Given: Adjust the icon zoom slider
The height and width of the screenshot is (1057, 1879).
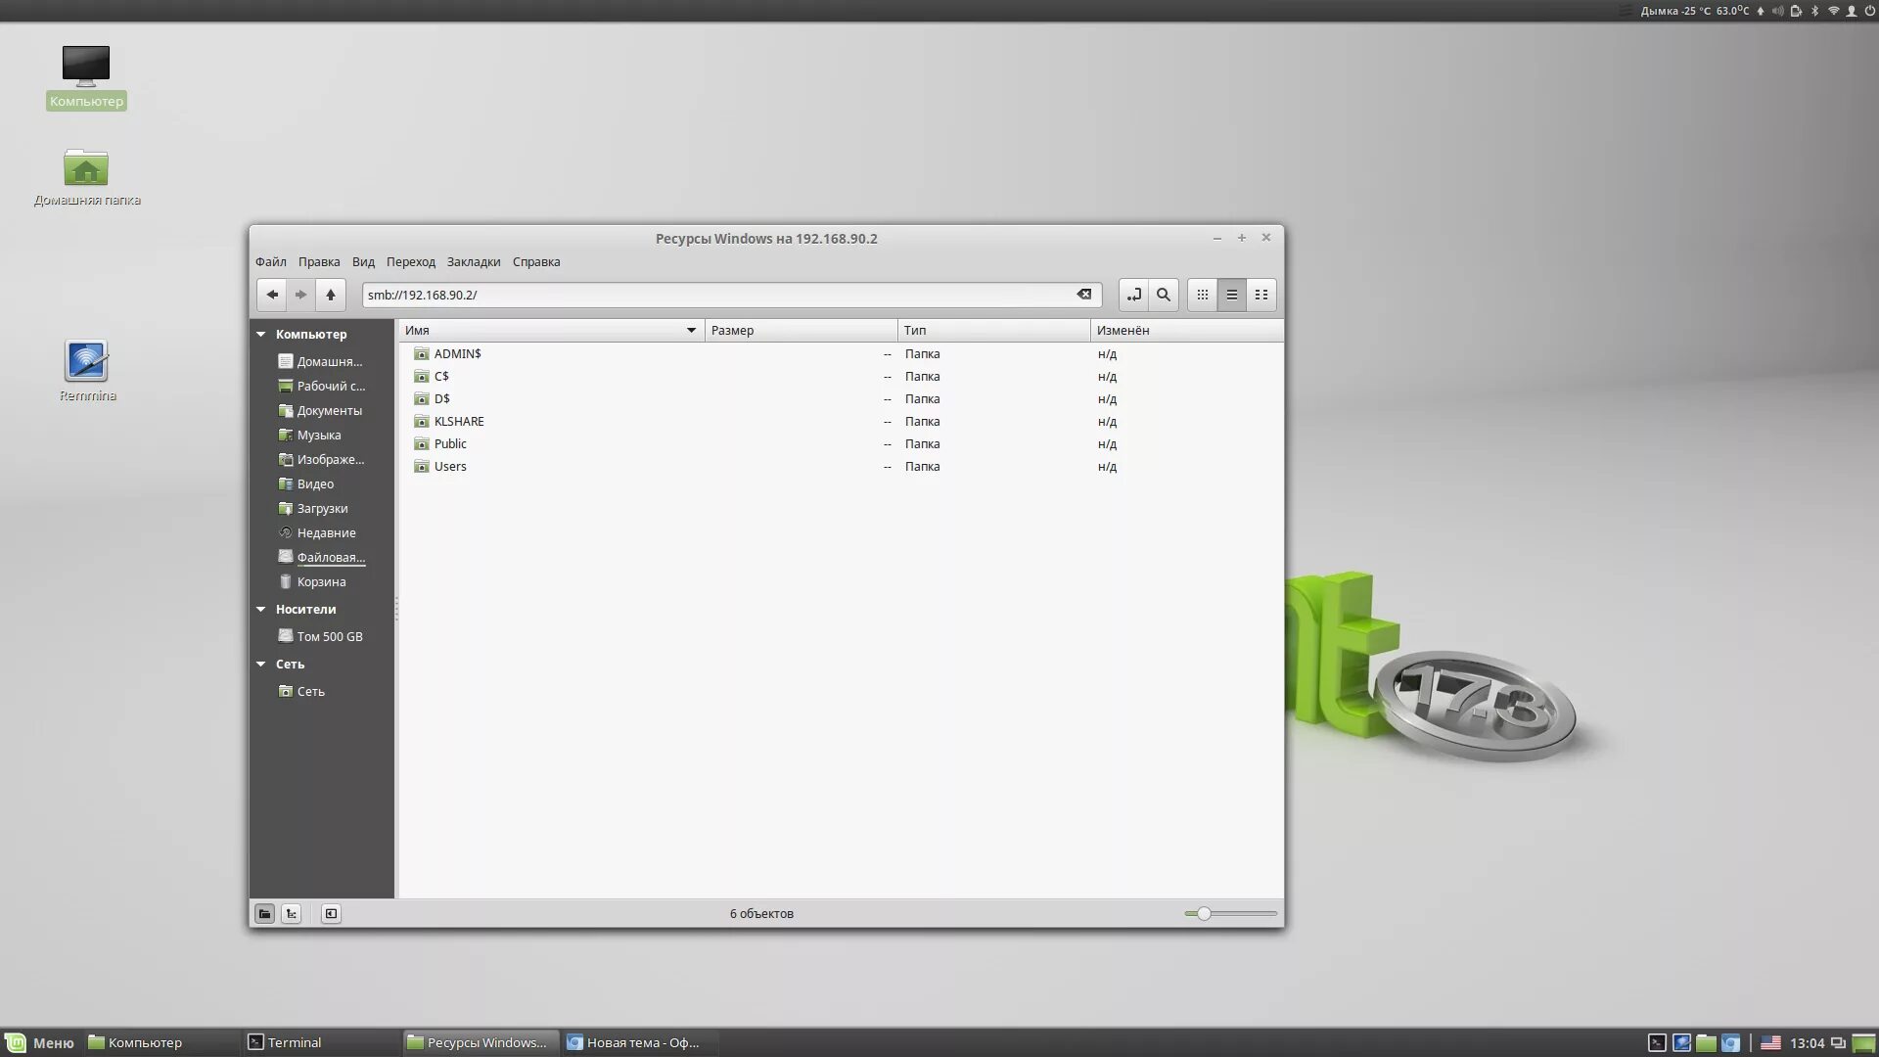Looking at the screenshot, I should (1205, 914).
